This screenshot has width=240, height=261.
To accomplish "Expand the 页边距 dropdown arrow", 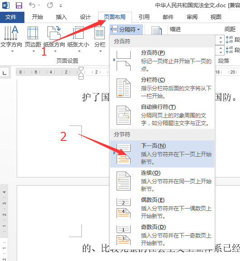I will click(x=33, y=51).
